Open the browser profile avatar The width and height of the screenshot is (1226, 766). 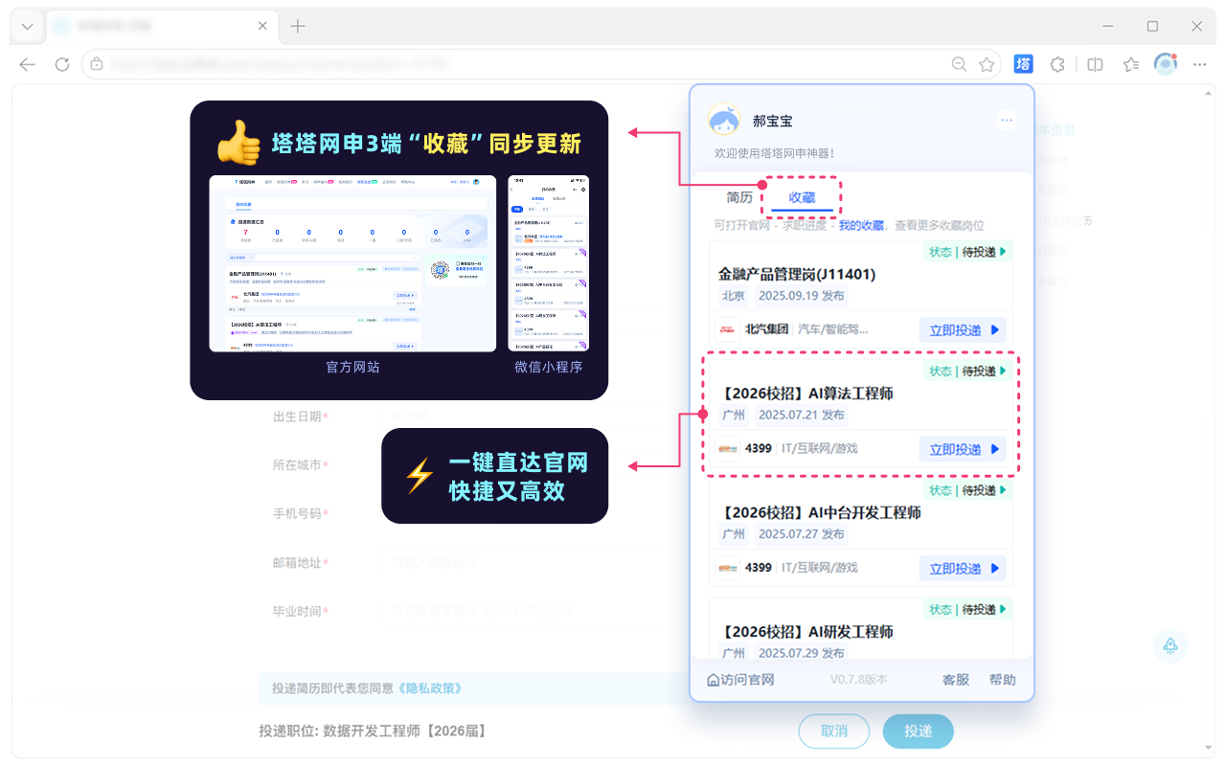[1166, 64]
